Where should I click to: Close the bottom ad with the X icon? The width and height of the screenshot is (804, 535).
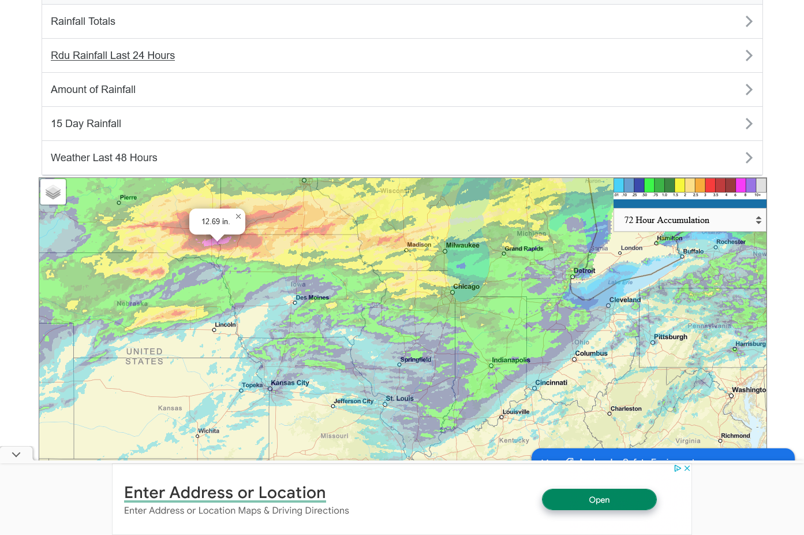click(x=687, y=469)
